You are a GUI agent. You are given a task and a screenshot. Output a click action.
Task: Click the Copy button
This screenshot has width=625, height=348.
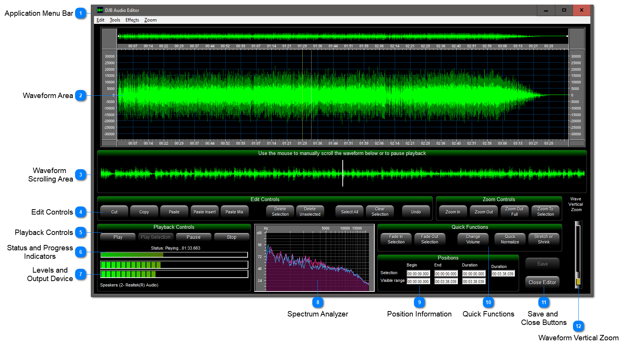point(144,212)
